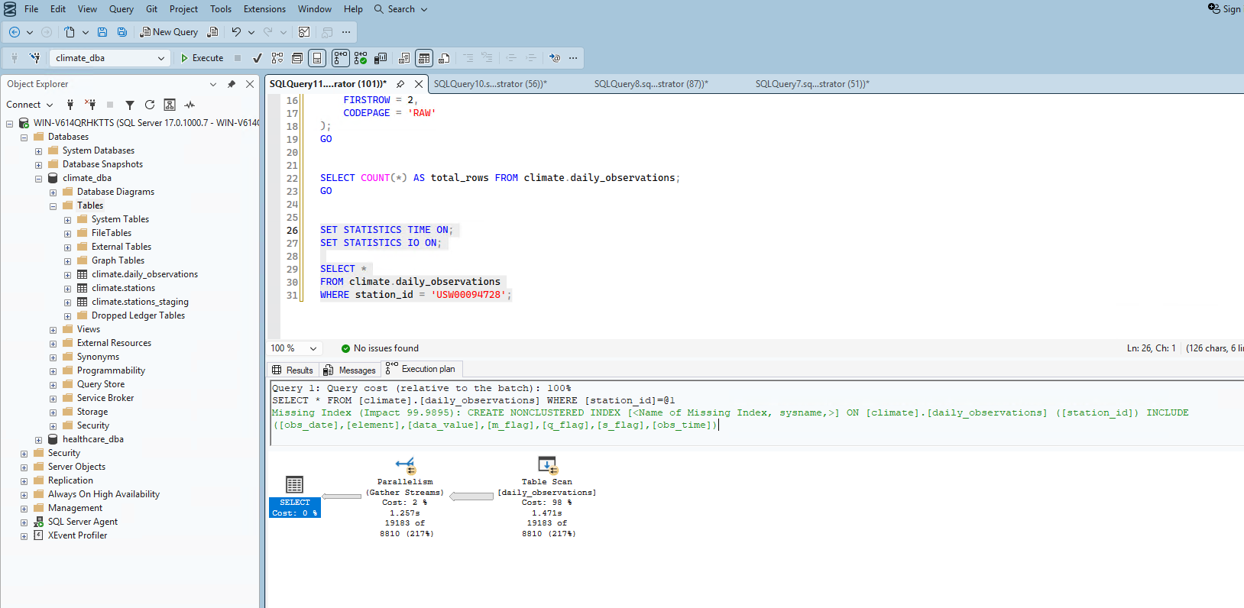Click the SELECT plan node icon
This screenshot has width=1244, height=608.
coord(295,484)
